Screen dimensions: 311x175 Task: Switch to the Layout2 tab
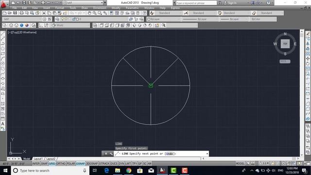tap(51, 159)
